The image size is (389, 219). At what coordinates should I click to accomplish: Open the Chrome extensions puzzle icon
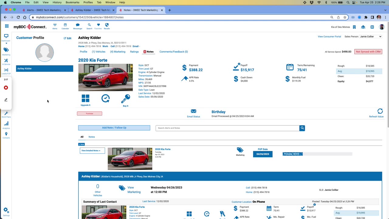pos(366,17)
